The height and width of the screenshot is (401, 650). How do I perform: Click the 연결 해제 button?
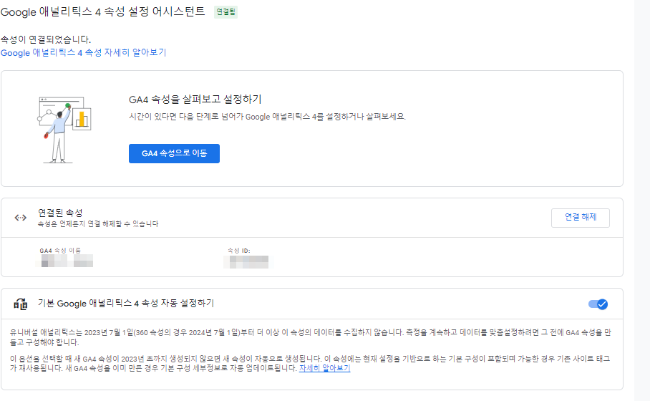click(581, 217)
